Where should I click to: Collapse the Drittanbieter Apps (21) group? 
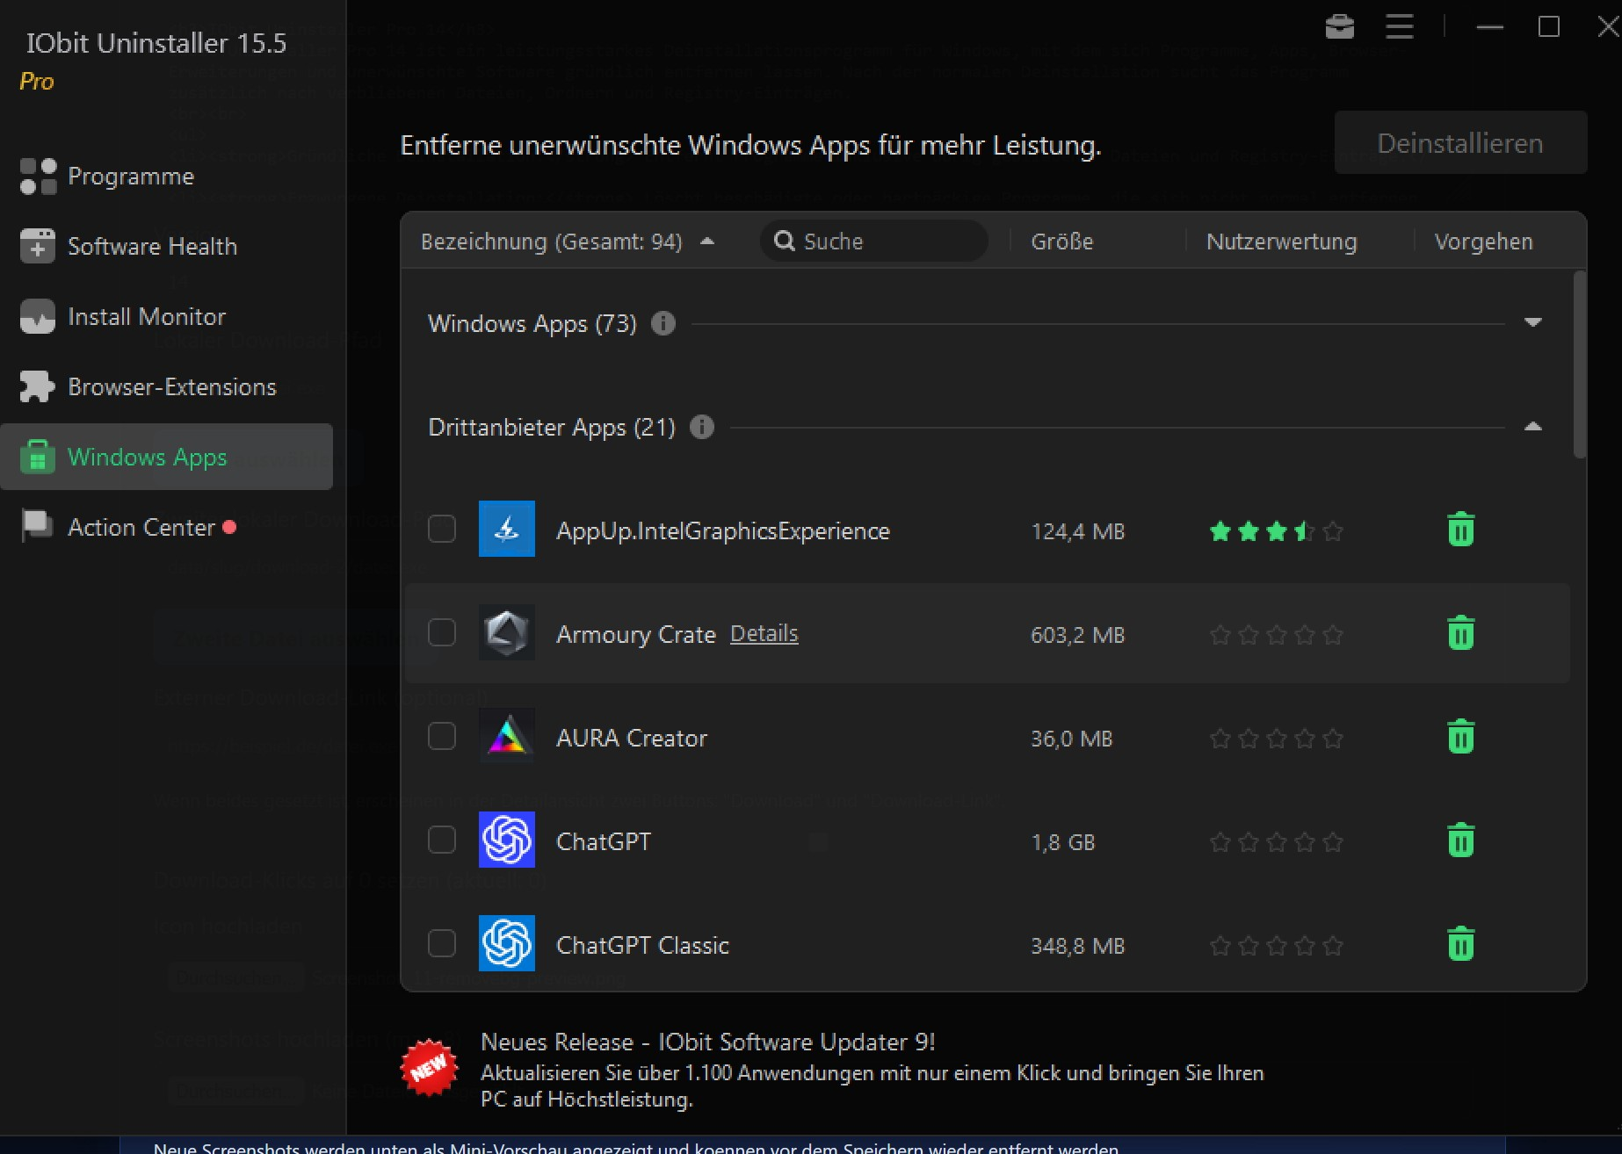click(1533, 426)
